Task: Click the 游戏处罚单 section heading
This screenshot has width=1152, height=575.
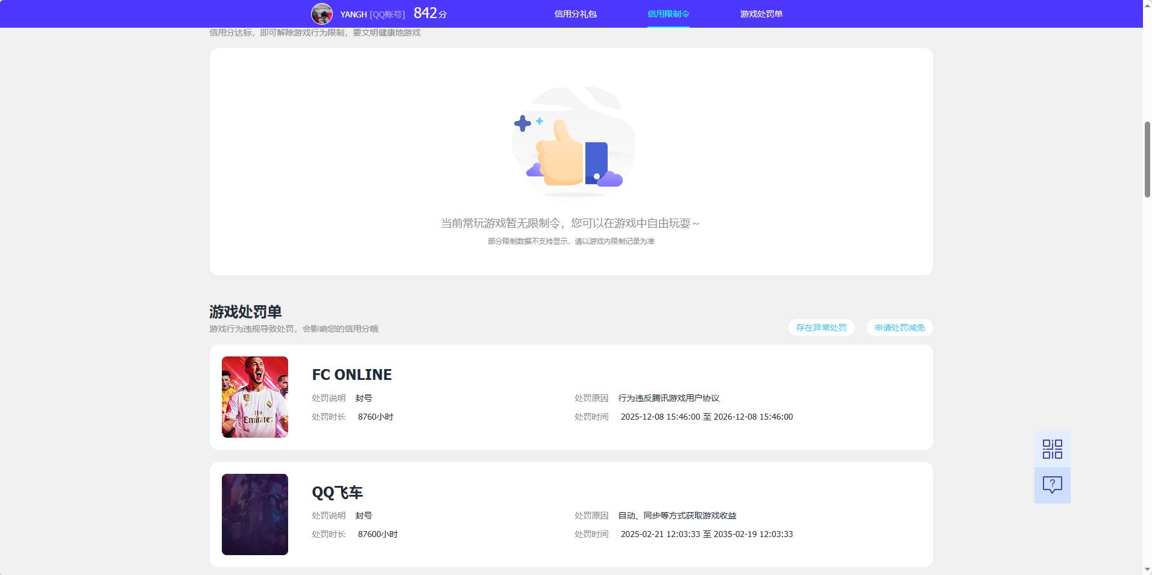Action: coord(245,312)
